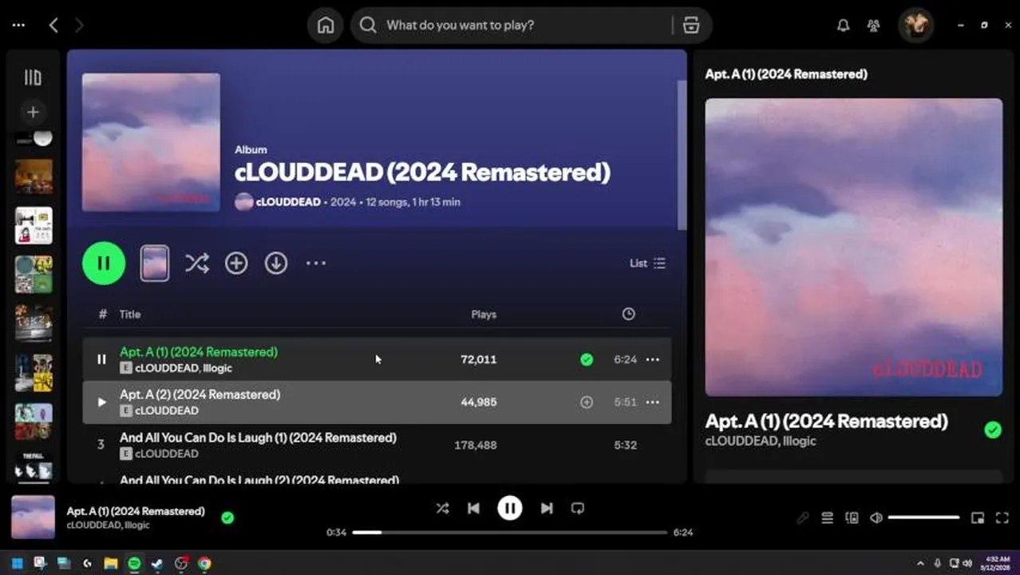The height and width of the screenshot is (575, 1020).
Task: Open the three-dots app menu at top left
Action: 18,25
